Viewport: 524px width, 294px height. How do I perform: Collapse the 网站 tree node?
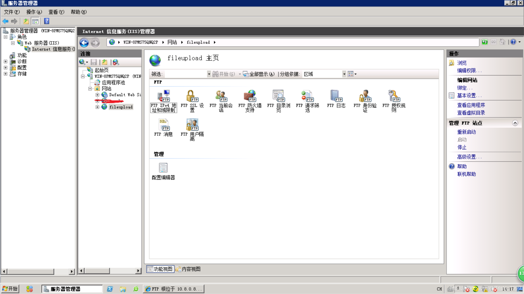coord(90,89)
